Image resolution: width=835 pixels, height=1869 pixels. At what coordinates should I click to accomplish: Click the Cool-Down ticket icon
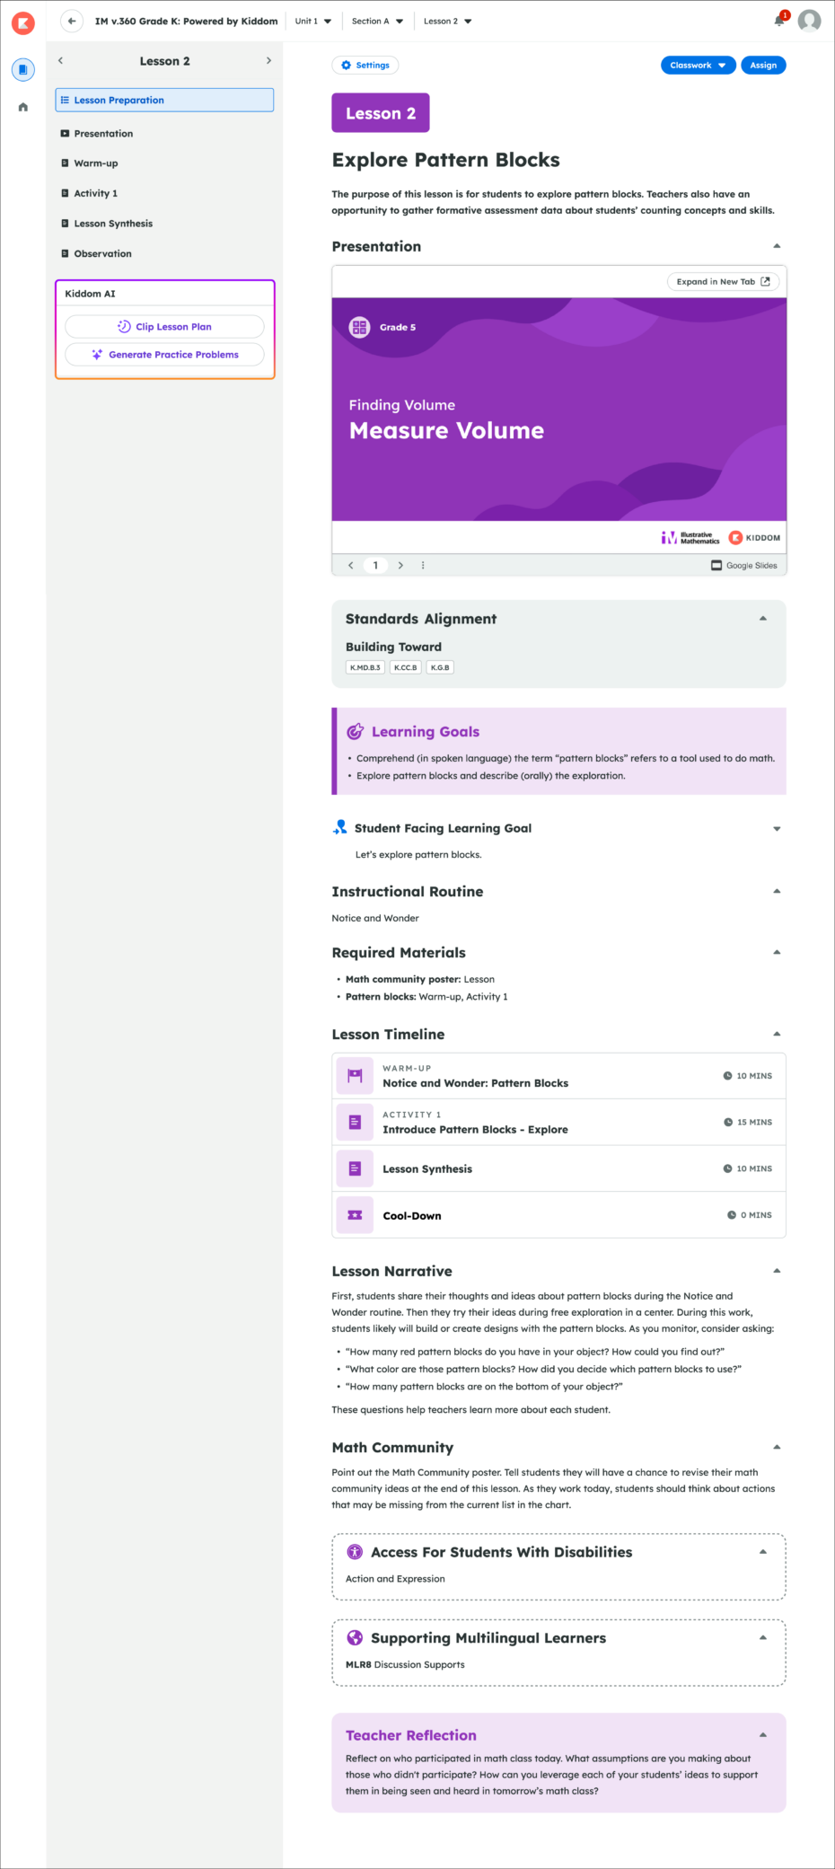point(355,1215)
